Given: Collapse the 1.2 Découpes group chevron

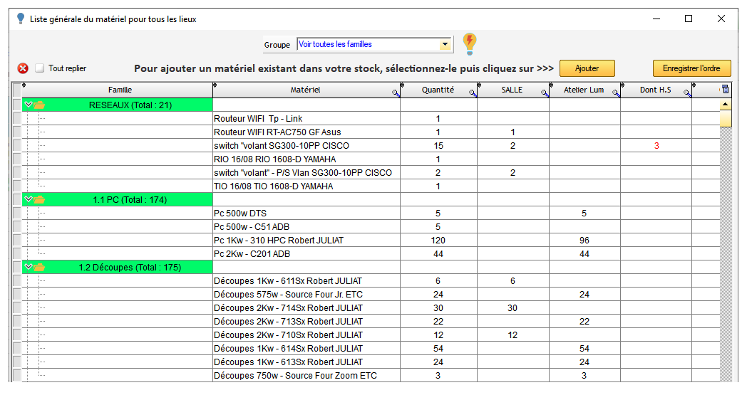Looking at the screenshot, I should [x=29, y=266].
